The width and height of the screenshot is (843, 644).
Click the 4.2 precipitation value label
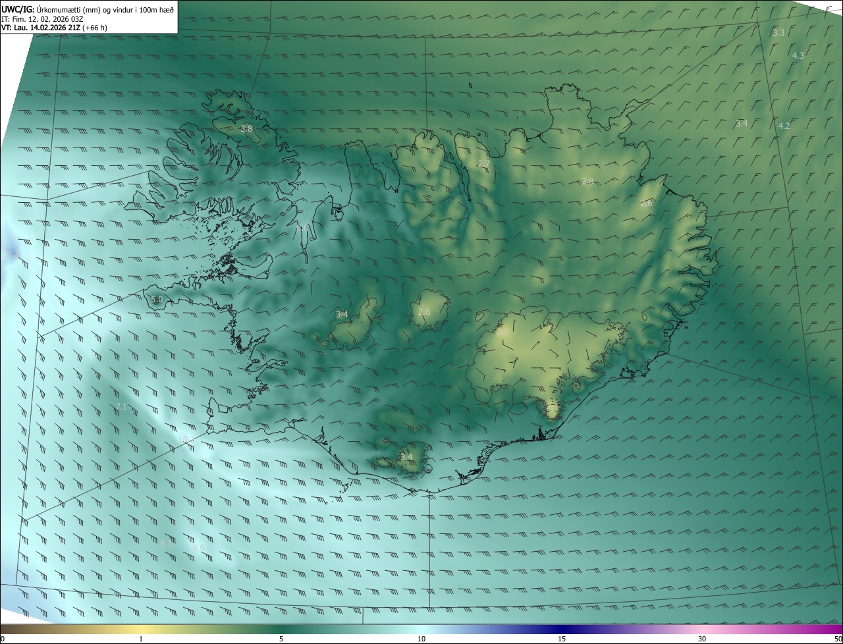point(784,126)
